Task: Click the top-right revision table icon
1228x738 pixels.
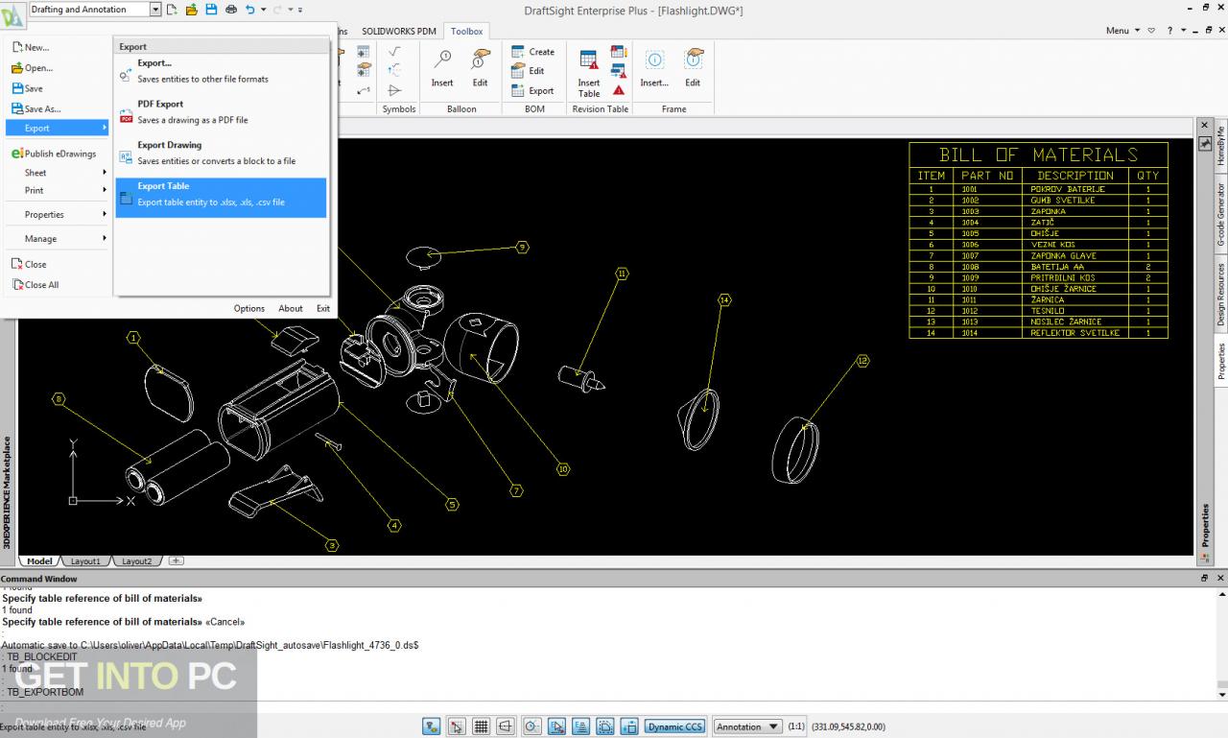Action: tap(619, 52)
